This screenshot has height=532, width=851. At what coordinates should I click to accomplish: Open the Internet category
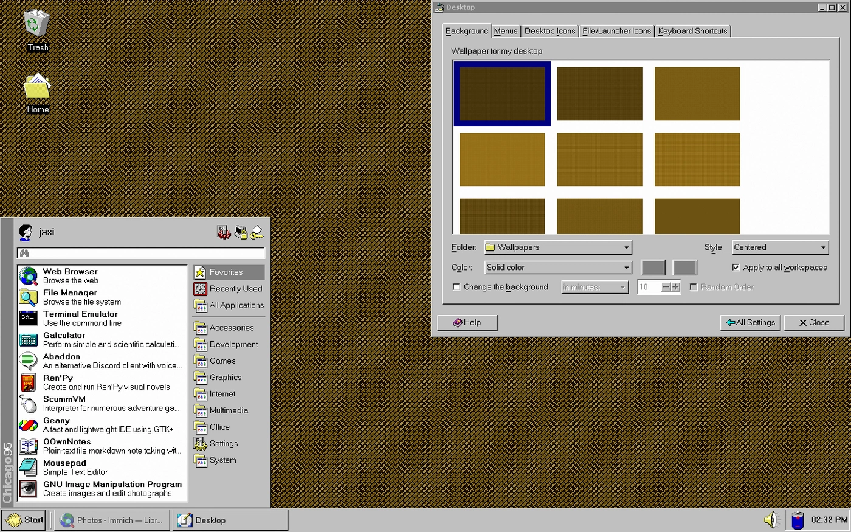coord(229,394)
